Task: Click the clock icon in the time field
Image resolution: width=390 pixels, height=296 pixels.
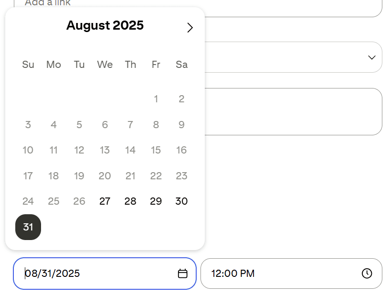Action: 367,274
